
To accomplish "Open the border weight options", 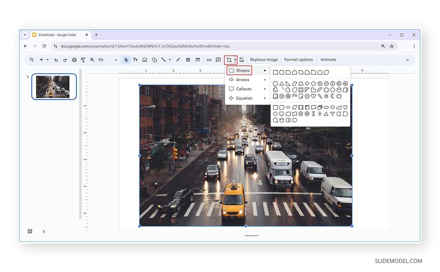I will click(188, 60).
